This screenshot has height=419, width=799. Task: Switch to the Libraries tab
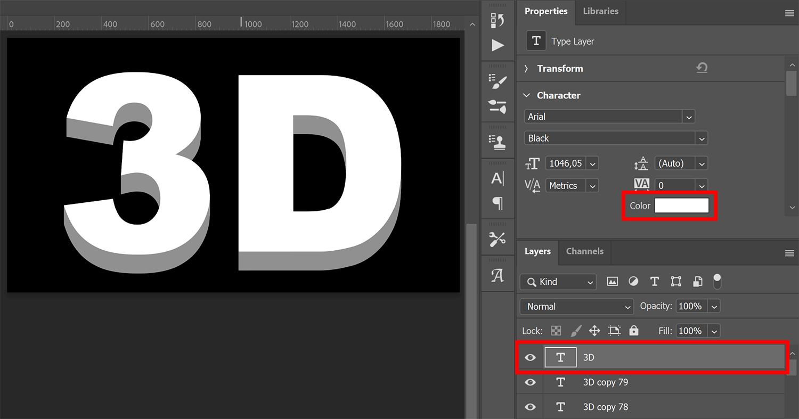pos(600,10)
